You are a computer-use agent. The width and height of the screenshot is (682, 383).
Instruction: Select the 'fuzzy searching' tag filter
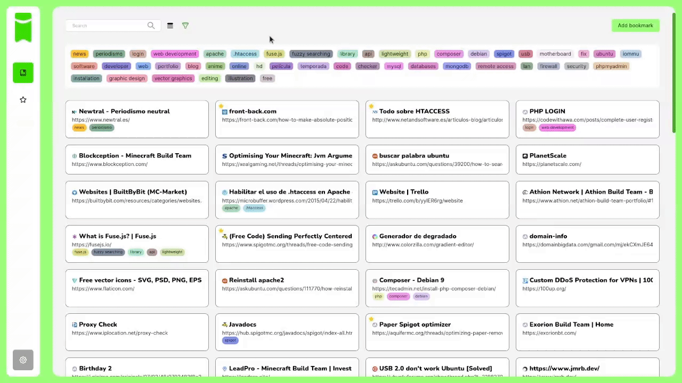point(311,54)
